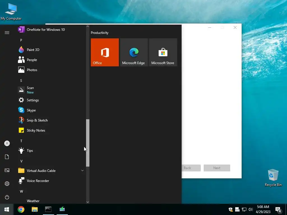Click the app list scrollbar up arrow

(88, 26)
